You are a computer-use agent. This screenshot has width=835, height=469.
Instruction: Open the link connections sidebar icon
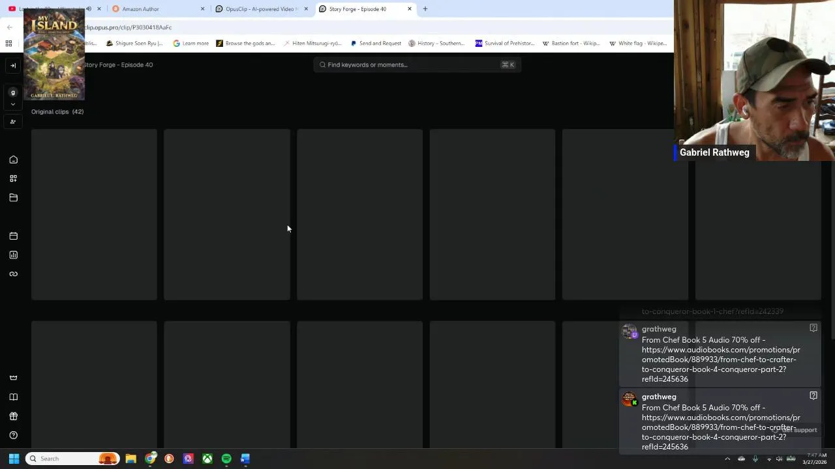[13, 274]
